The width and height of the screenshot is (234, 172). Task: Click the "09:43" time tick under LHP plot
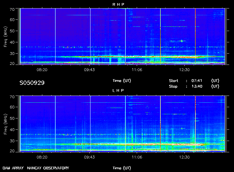click(89, 157)
